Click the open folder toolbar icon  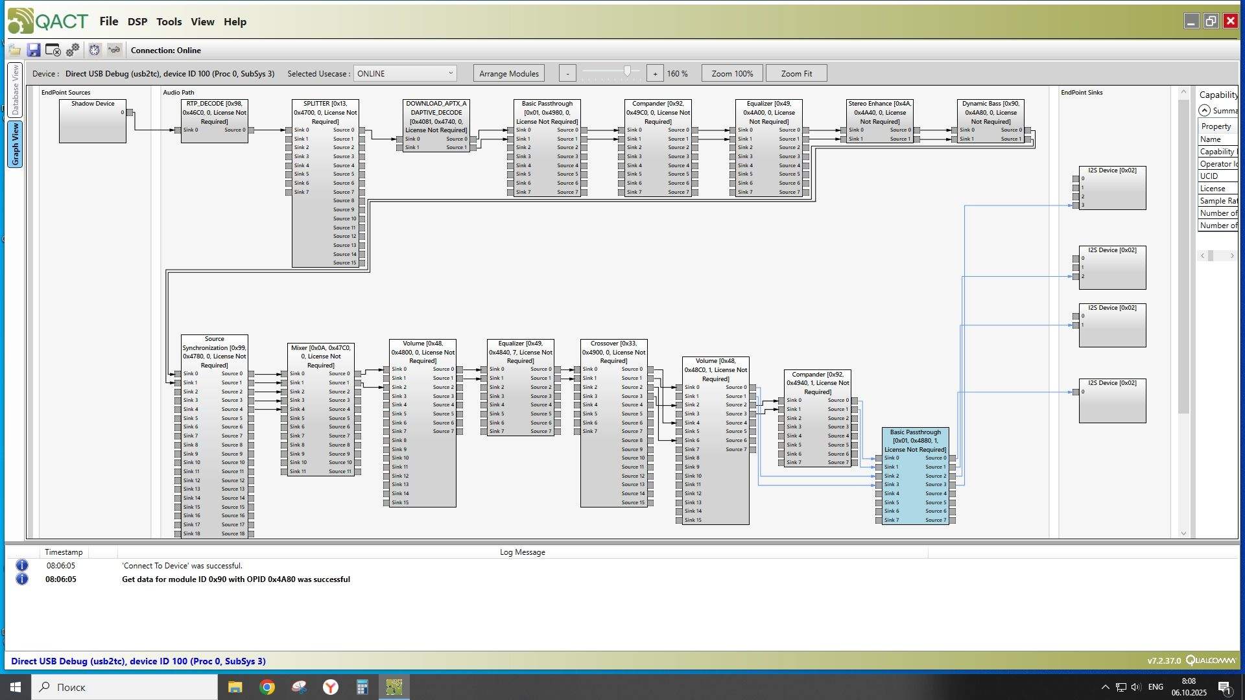(x=14, y=50)
